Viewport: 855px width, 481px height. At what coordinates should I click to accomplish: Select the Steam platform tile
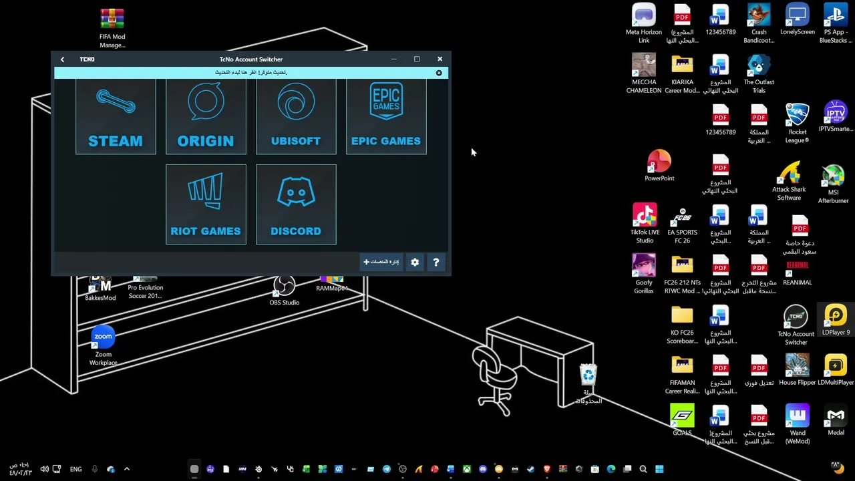(116, 116)
